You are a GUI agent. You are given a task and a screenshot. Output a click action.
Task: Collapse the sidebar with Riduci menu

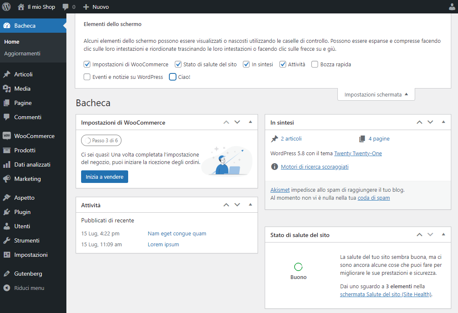click(x=29, y=288)
